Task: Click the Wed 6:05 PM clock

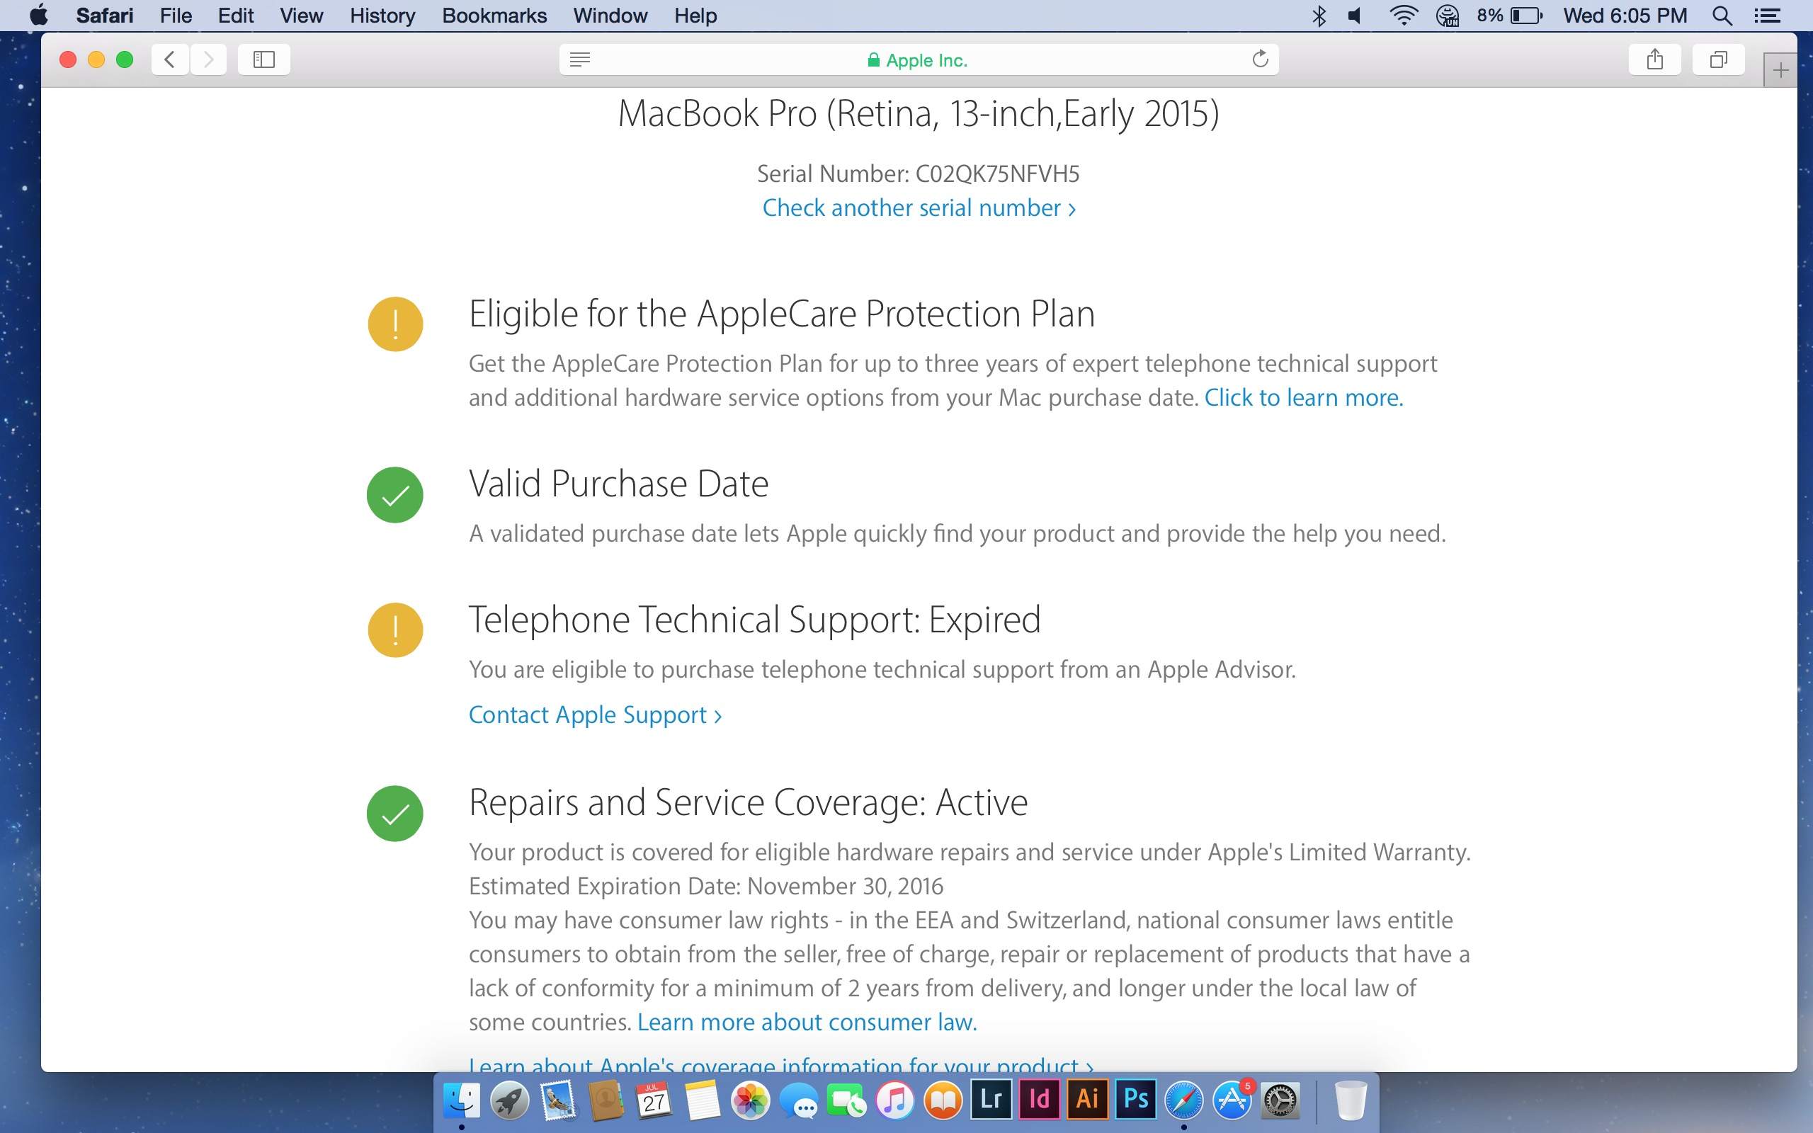Action: click(x=1625, y=15)
